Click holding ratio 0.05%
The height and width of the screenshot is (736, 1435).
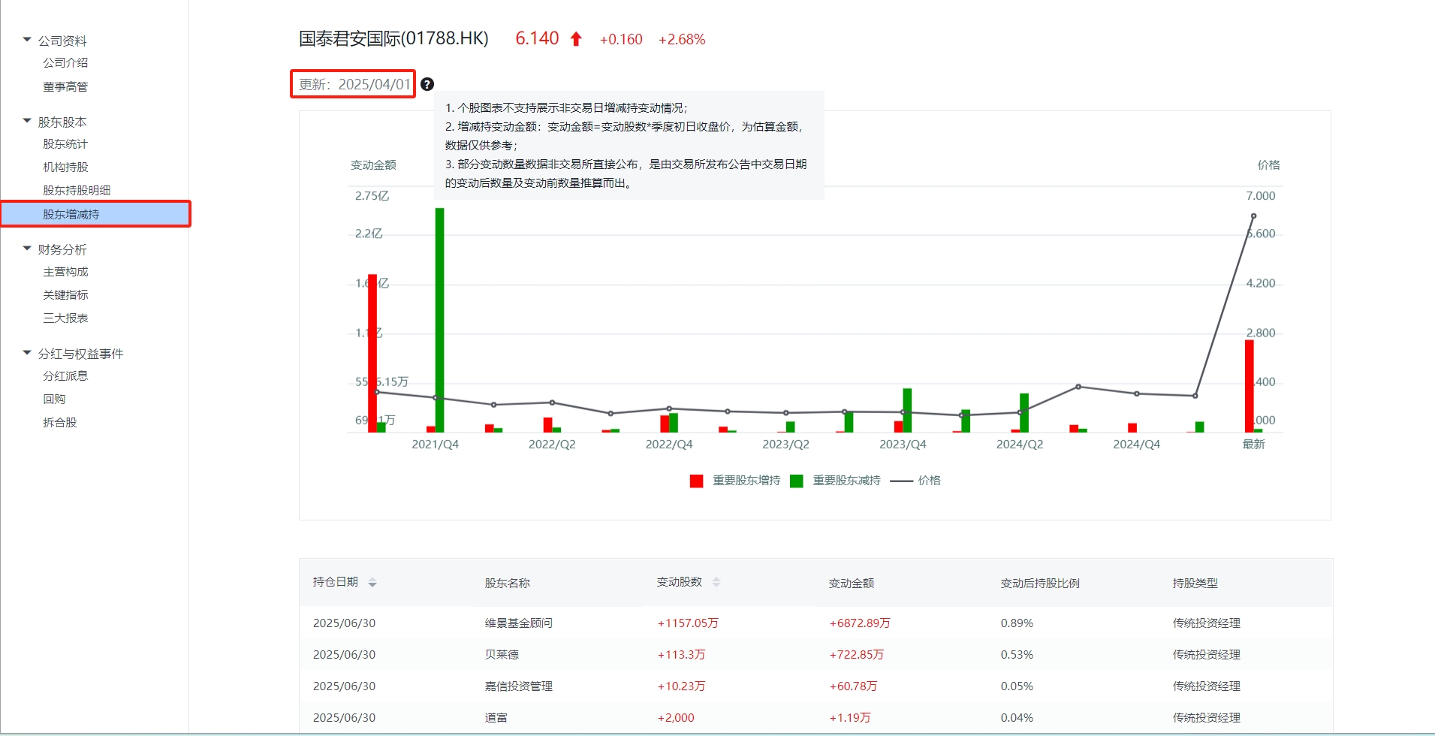[1017, 686]
